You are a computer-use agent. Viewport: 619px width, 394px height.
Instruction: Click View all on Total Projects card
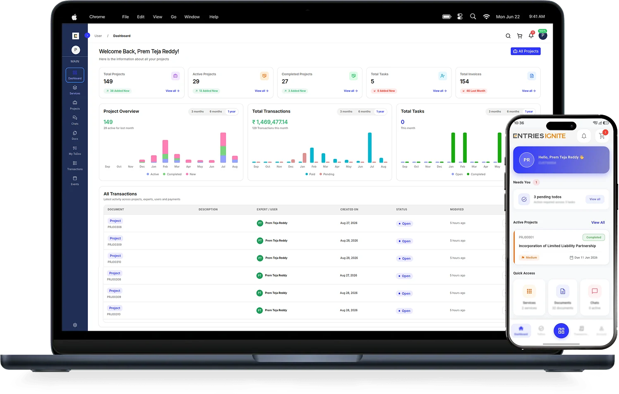point(173,91)
